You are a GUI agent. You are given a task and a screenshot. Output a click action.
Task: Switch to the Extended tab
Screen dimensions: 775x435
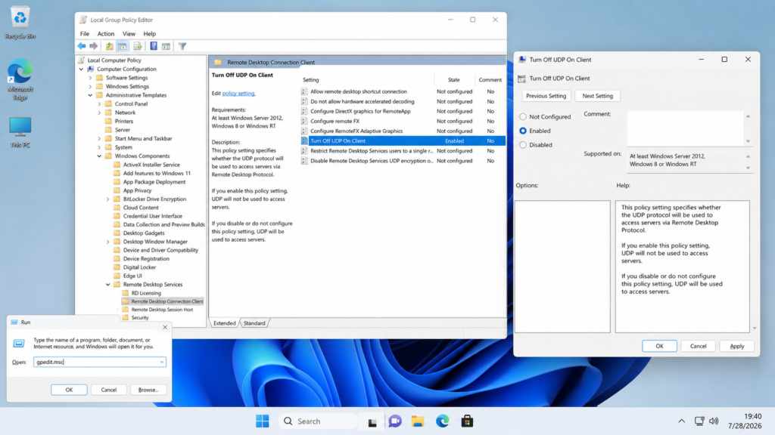224,323
